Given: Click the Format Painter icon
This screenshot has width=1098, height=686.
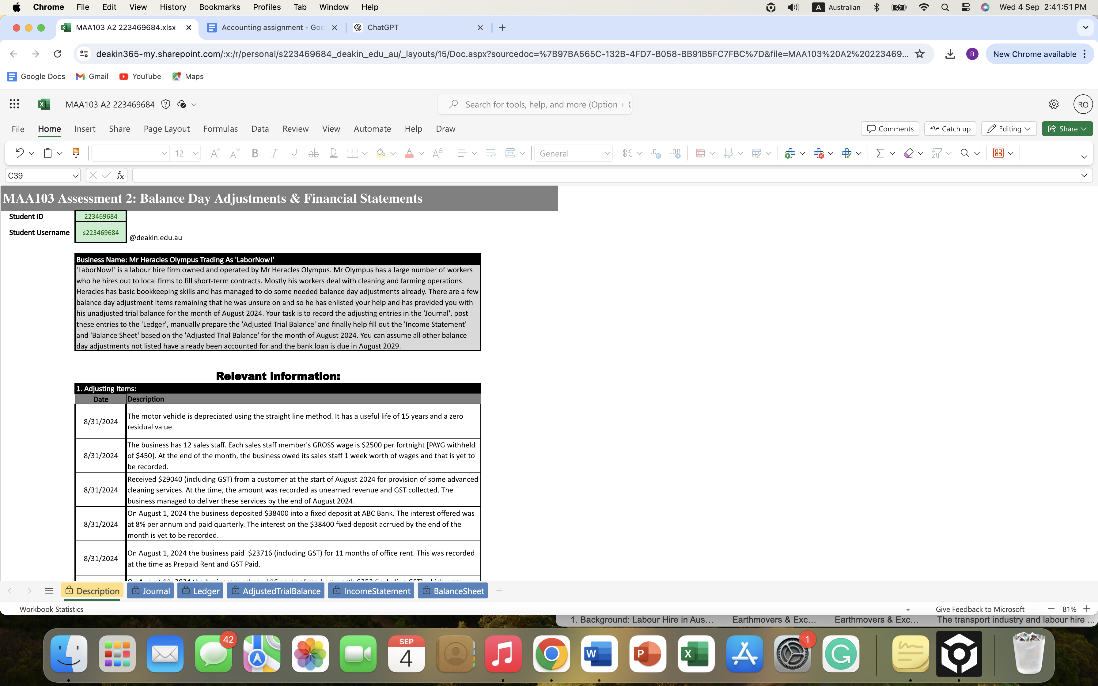Looking at the screenshot, I should tap(76, 153).
